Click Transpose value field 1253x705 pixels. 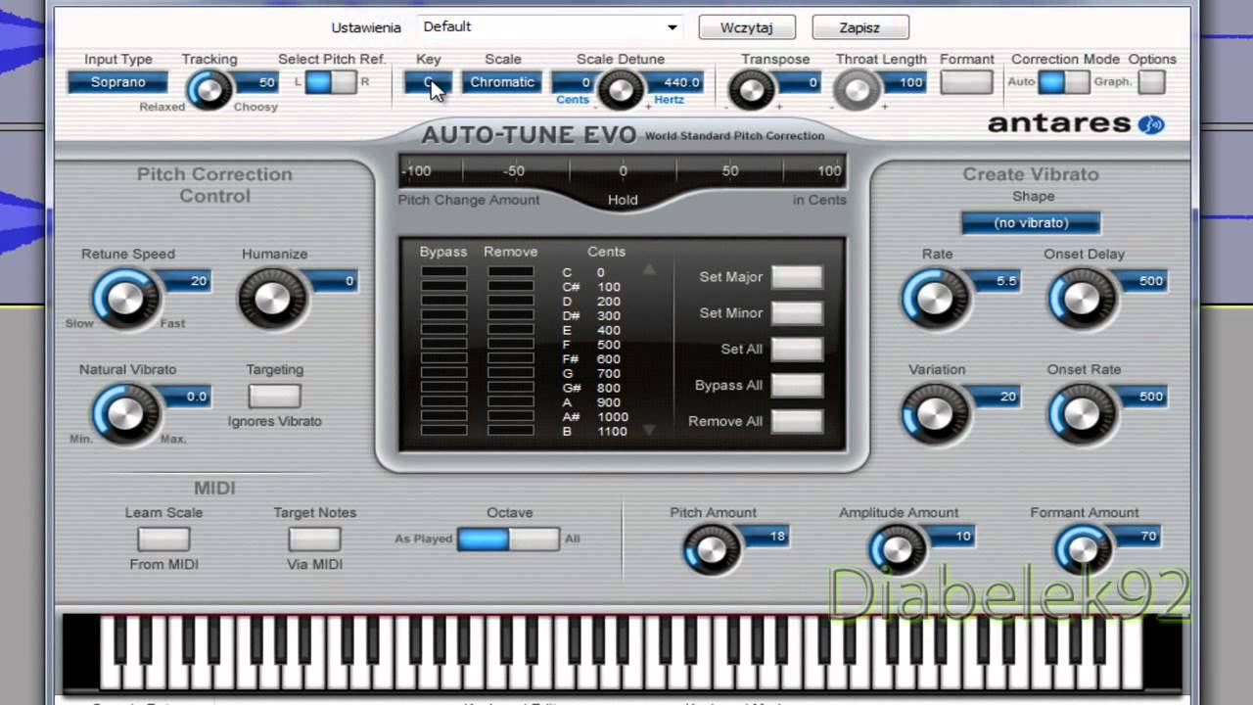pos(798,82)
